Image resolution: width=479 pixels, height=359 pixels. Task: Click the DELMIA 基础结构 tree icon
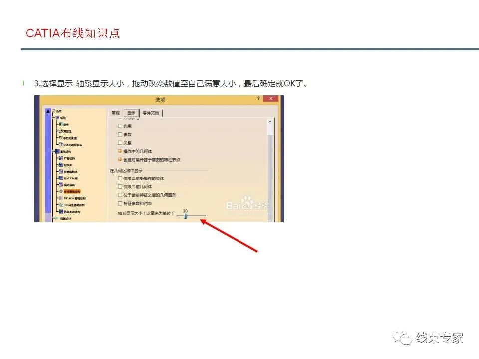[x=61, y=197]
